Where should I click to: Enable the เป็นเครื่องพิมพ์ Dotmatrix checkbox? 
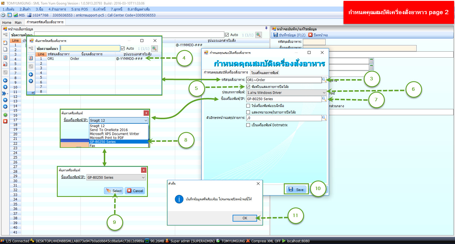[248, 125]
